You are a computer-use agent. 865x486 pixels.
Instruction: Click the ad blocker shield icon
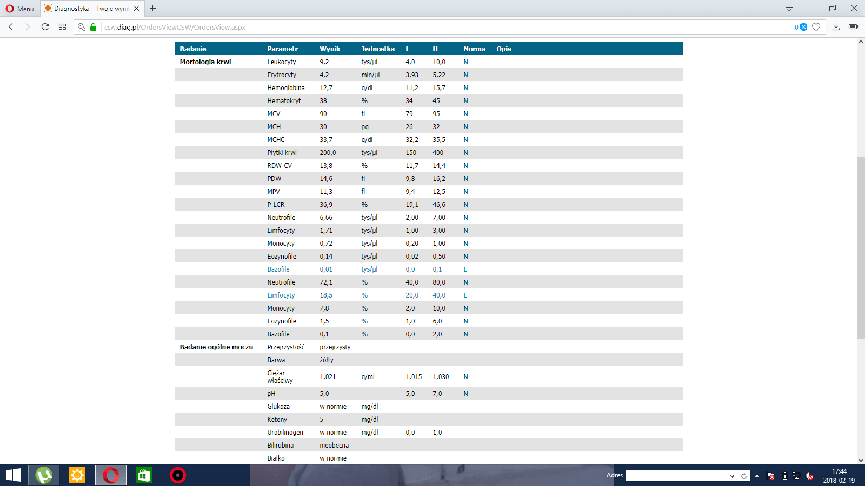pyautogui.click(x=803, y=27)
